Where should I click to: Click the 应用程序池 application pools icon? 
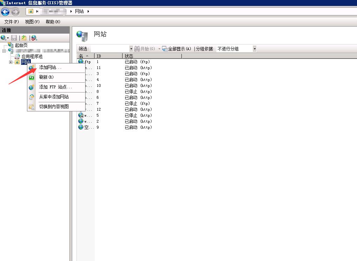coord(17,56)
